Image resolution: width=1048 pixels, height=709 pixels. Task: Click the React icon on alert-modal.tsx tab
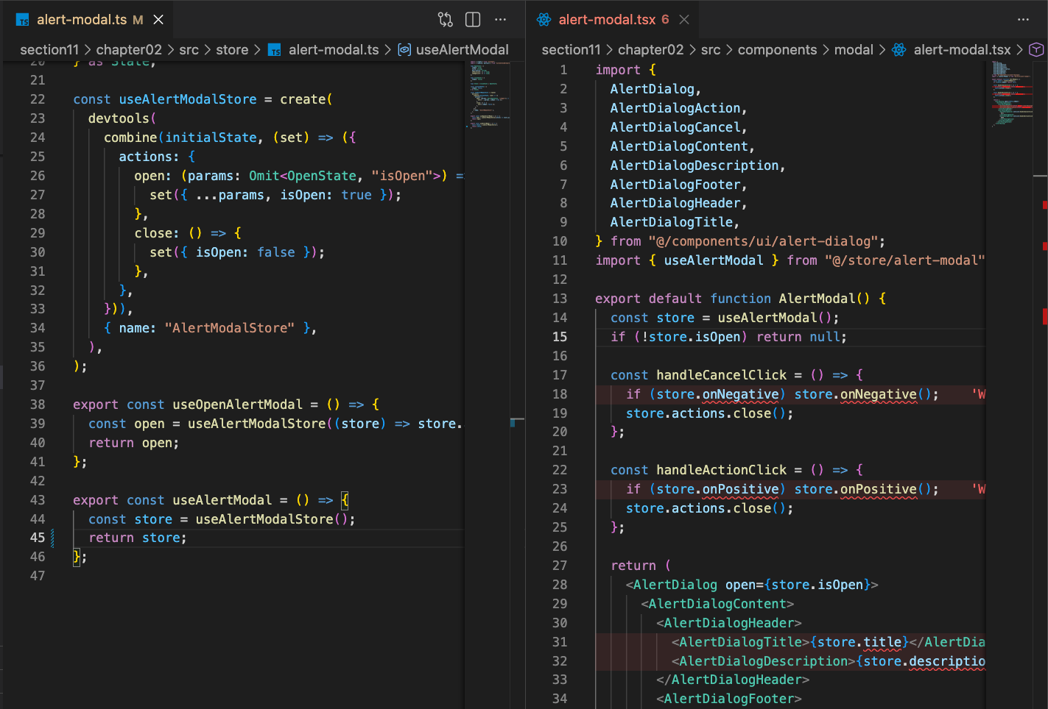click(x=544, y=20)
